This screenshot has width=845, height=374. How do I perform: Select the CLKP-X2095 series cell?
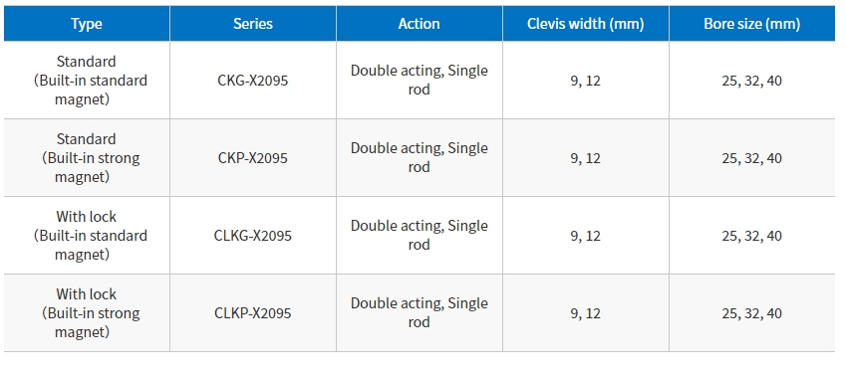(x=253, y=313)
